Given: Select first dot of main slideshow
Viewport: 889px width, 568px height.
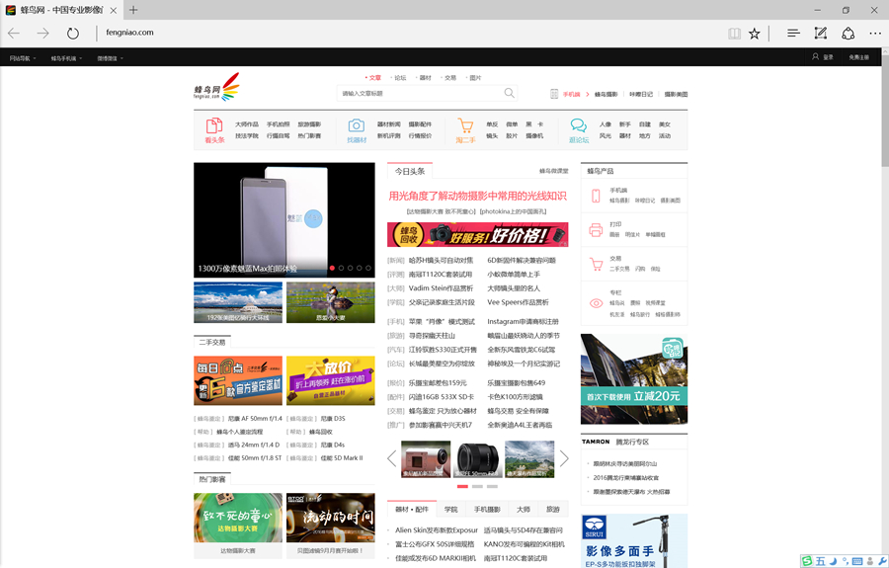Looking at the screenshot, I should pyautogui.click(x=332, y=268).
